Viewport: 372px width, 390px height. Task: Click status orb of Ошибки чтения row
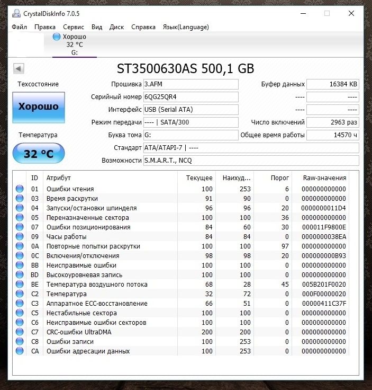(x=20, y=189)
